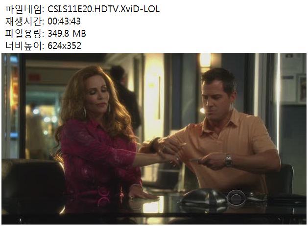Click the black leather chair back
Viewport: 308px width, 226px height.
32,185
